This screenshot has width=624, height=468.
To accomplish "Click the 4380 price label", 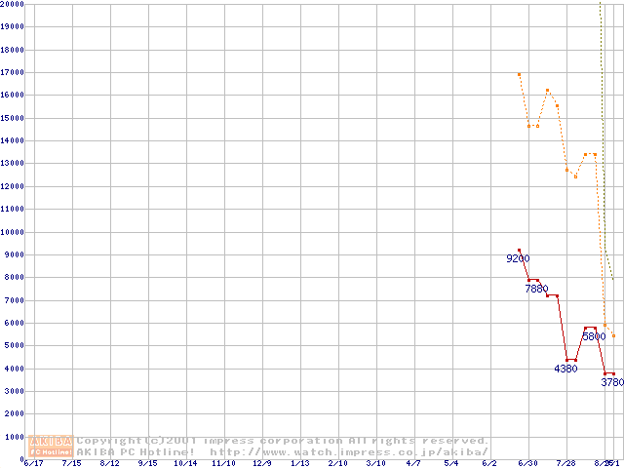I will click(565, 369).
